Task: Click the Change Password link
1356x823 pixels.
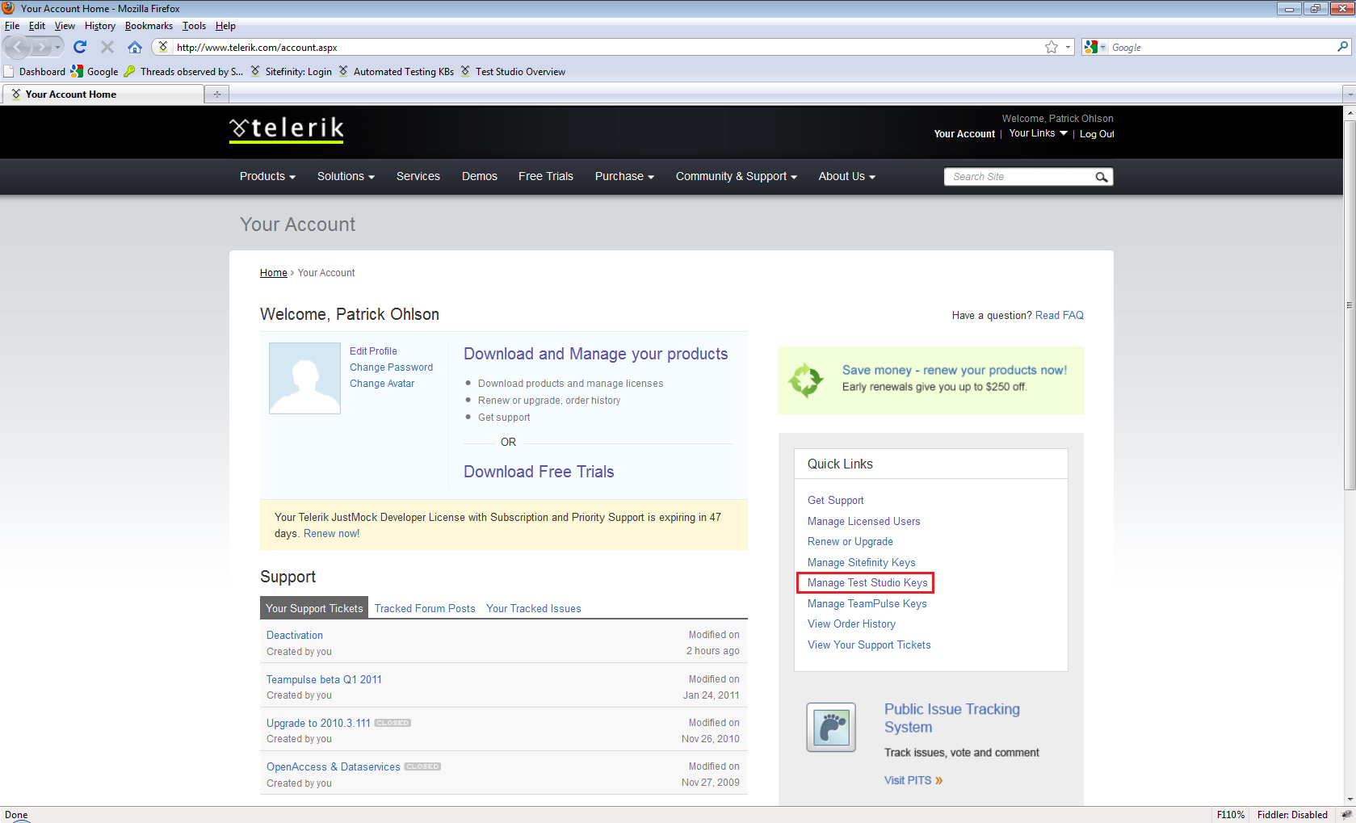Action: pos(391,367)
